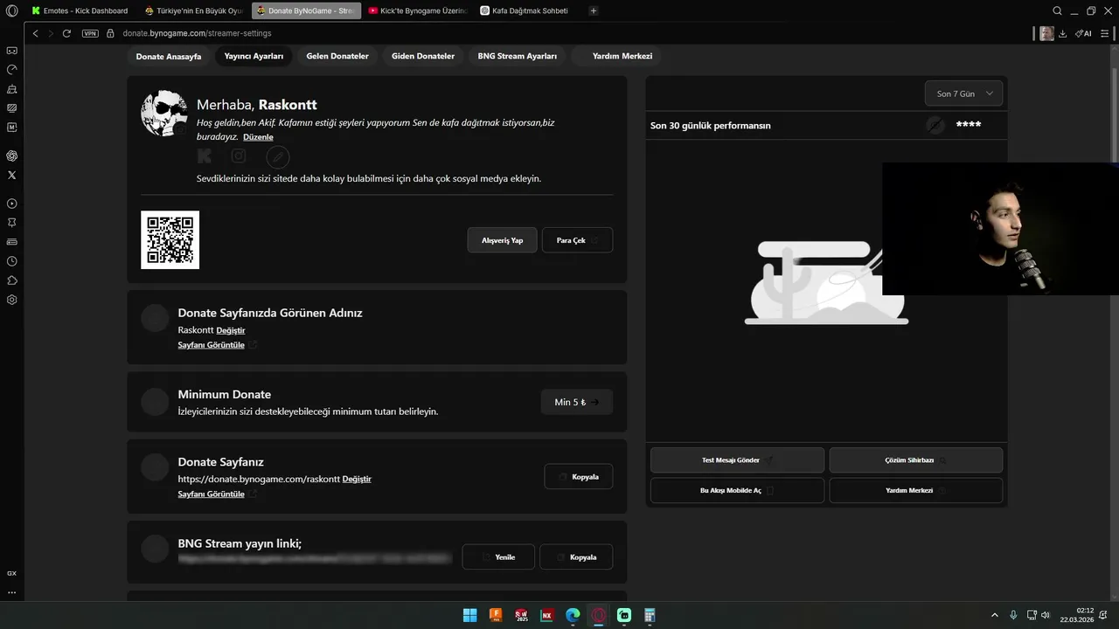Open GX Cleaner broom icon in sidebar
Image resolution: width=1119 pixels, height=629 pixels.
pyautogui.click(x=11, y=89)
